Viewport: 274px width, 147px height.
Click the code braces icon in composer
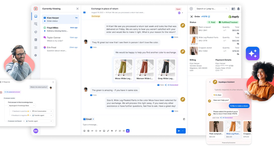(96, 131)
